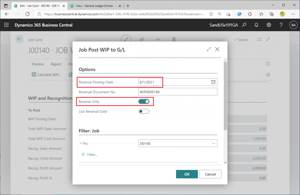Open the browser zoom magnifier icon
Viewport: 300px width, 195px height.
219,14
